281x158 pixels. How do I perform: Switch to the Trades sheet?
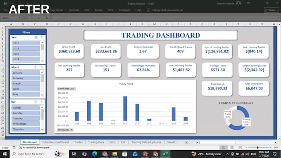[x=79, y=142]
